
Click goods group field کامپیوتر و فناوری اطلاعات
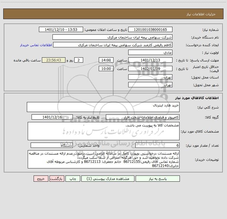tap(143, 117)
